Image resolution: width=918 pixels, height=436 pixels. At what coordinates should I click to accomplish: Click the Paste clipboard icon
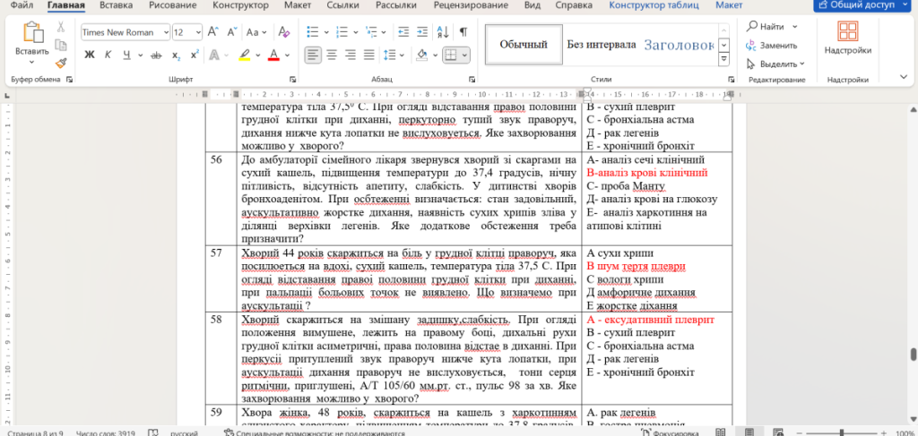pyautogui.click(x=32, y=32)
